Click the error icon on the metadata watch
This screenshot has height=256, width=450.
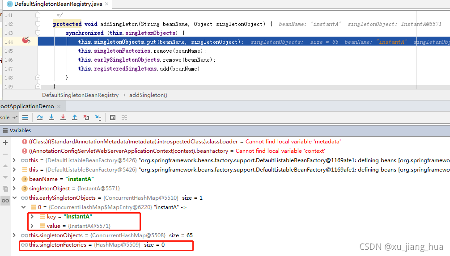pos(25,142)
